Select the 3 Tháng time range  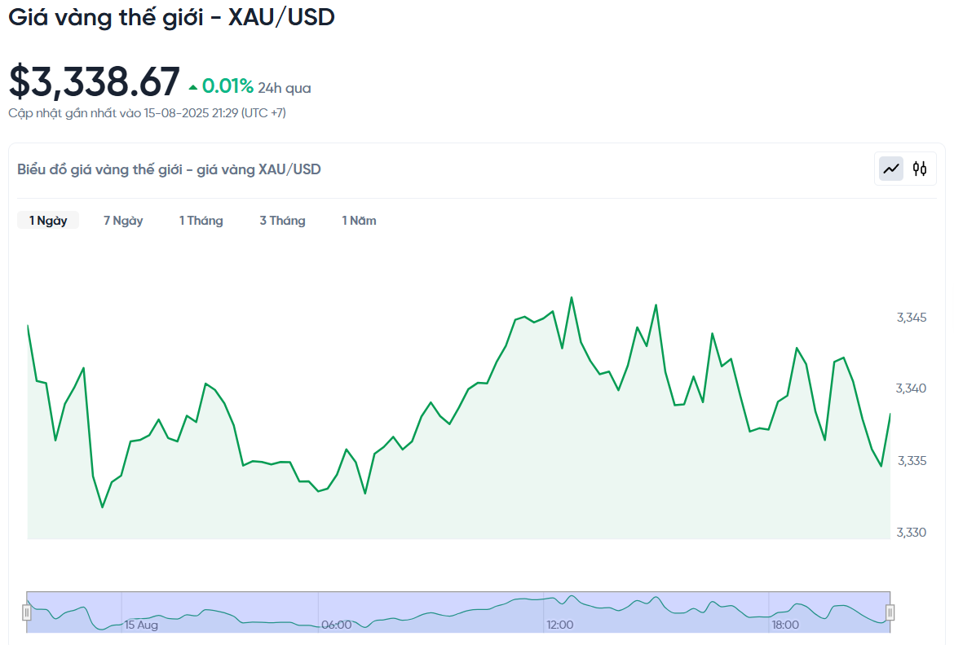pos(283,221)
